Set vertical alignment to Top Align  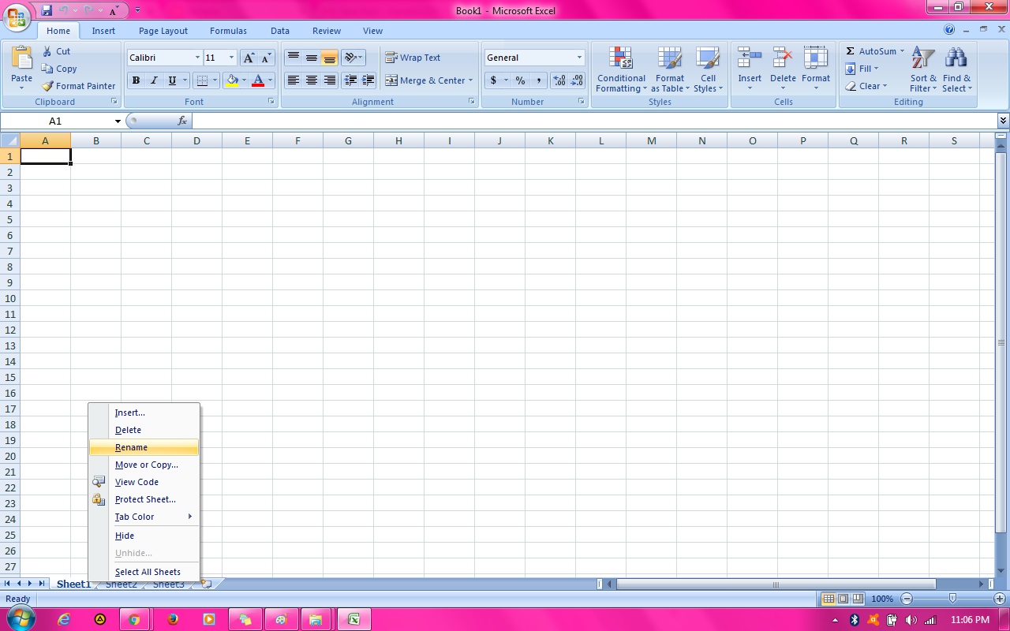(x=293, y=58)
